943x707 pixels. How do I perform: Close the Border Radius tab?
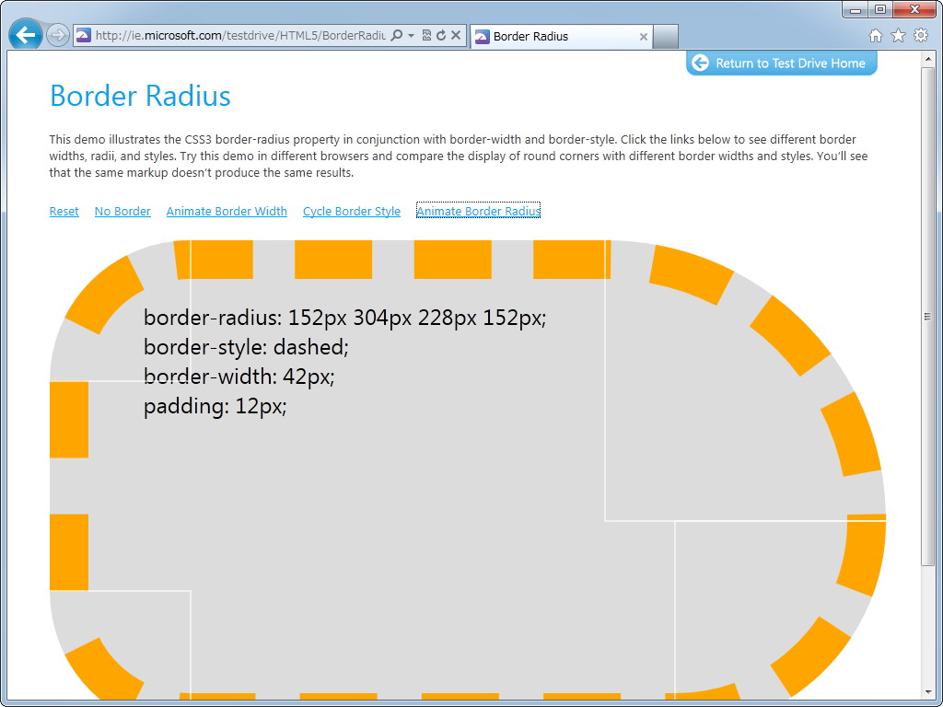[x=643, y=37]
